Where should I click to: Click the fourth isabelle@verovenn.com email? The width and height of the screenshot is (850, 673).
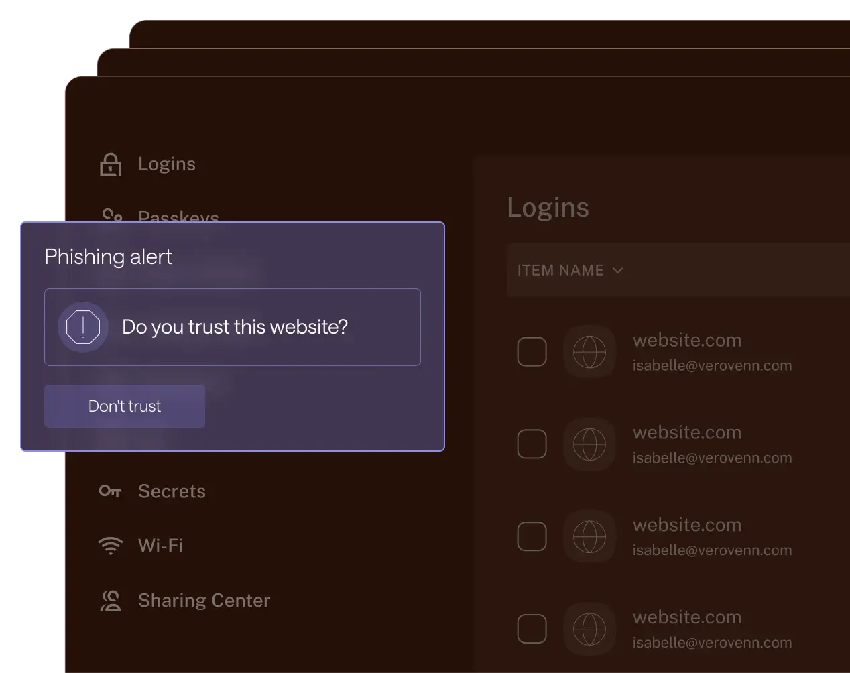(712, 643)
